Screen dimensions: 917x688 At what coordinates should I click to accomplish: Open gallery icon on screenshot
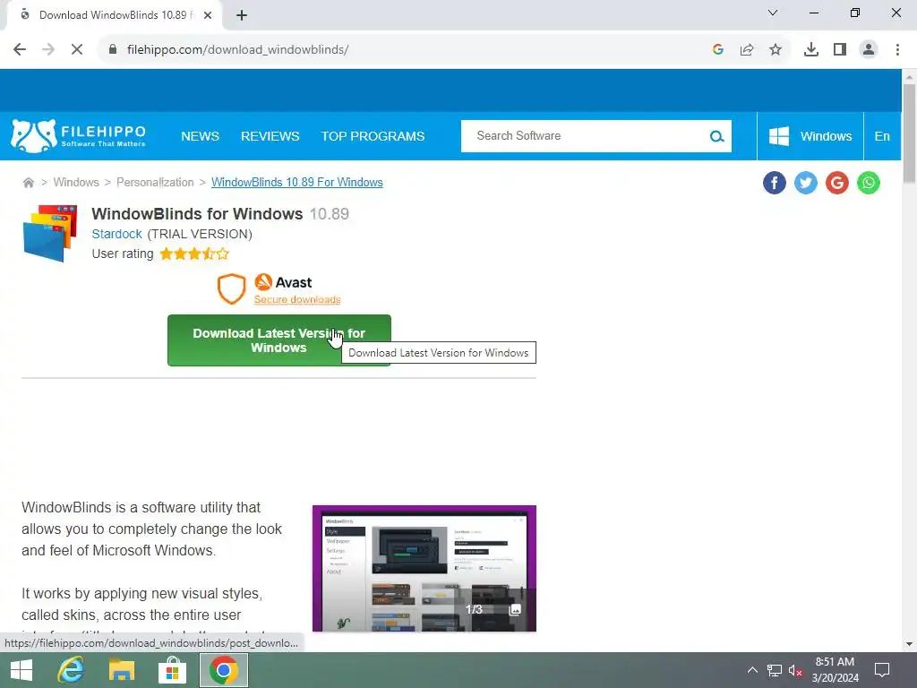(515, 609)
